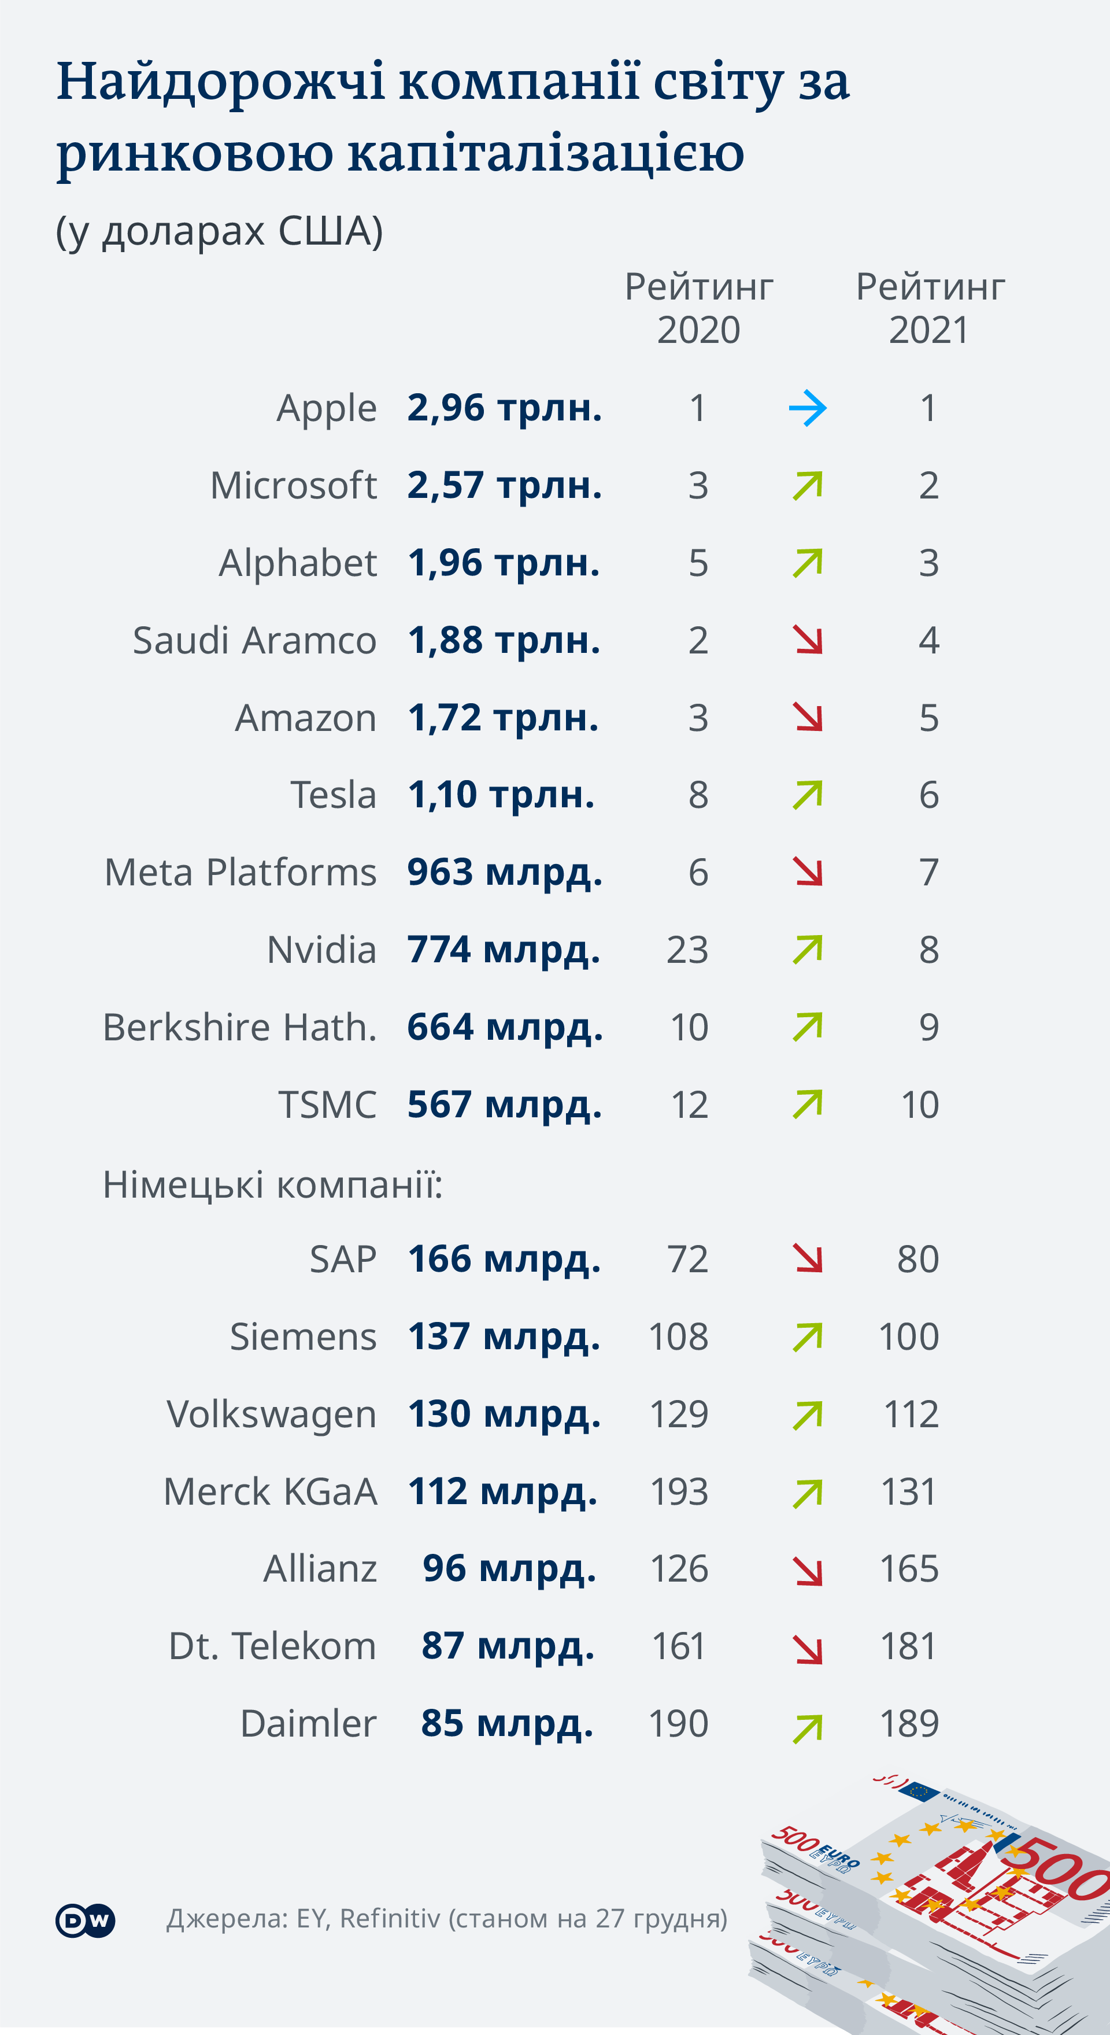Click the Рейтинг 2020 column header
This screenshot has height=2035, width=1110.
pos(698,308)
